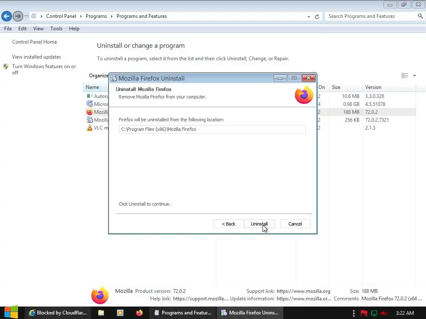Select the Mozilla Maintenance Service row icon

click(x=89, y=120)
